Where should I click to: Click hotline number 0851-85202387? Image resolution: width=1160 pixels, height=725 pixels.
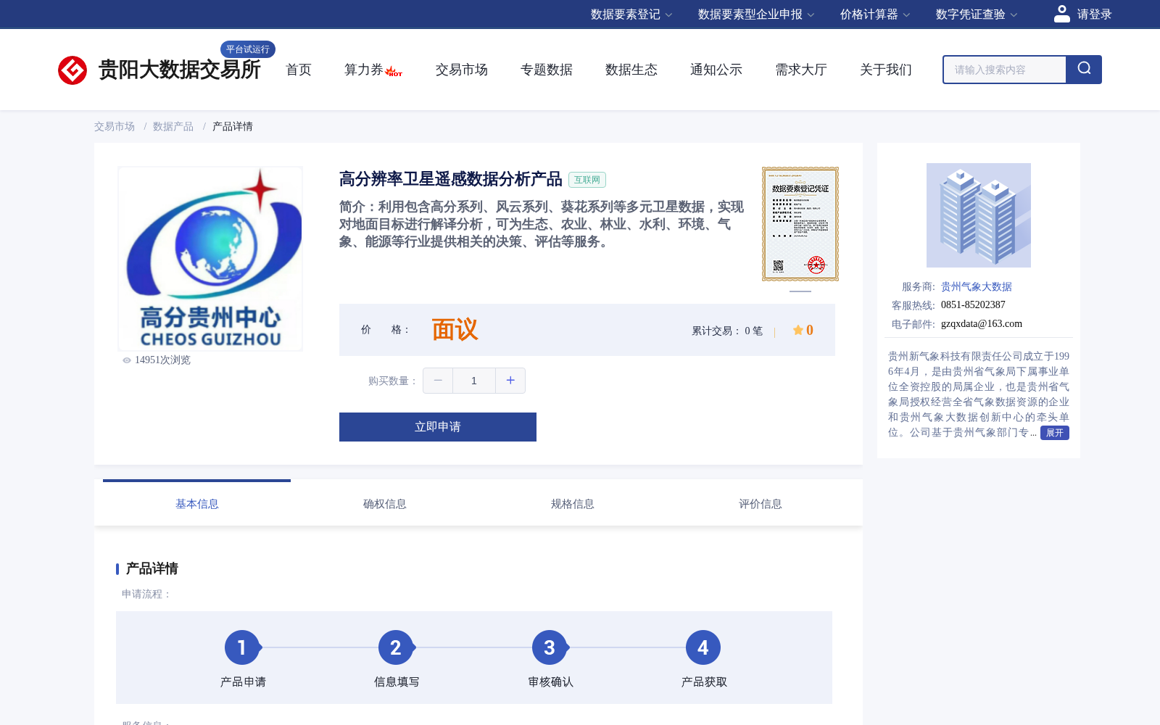tap(973, 304)
